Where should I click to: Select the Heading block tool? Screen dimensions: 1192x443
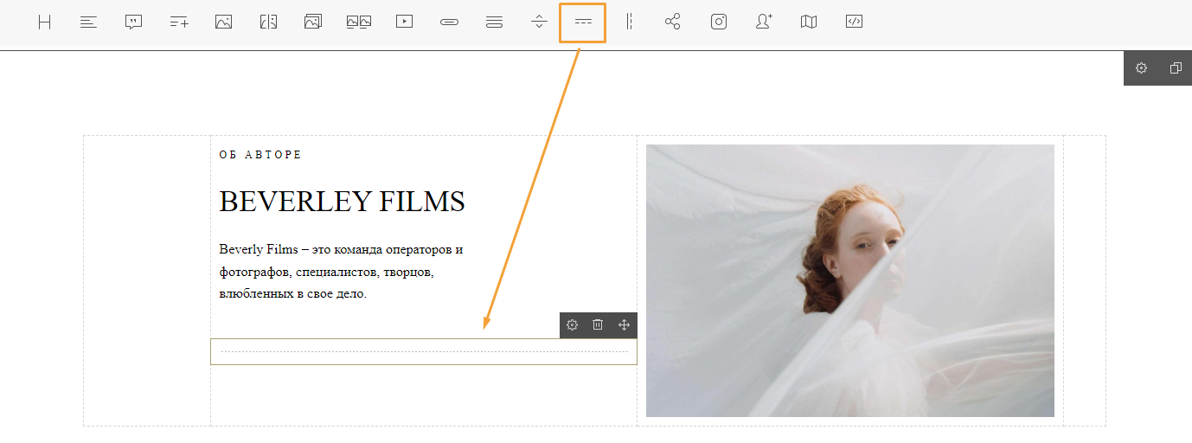pos(44,22)
